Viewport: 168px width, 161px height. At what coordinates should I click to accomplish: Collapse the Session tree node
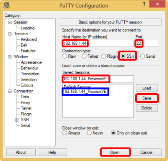[10, 23]
